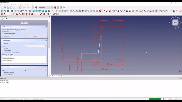This screenshot has width=182, height=102.
Task: Toggle Hide internal alignment checkbox
Action: coord(3,73)
